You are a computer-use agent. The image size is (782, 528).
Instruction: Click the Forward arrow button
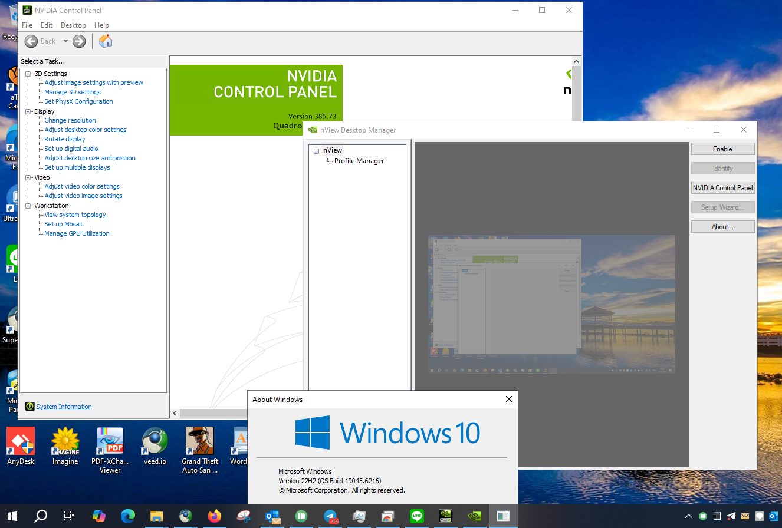point(79,41)
